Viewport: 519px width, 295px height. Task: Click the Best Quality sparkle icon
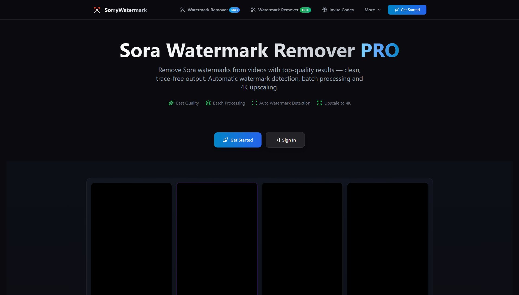click(171, 103)
